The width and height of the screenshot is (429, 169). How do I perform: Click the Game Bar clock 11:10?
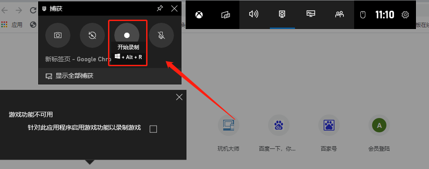(385, 15)
